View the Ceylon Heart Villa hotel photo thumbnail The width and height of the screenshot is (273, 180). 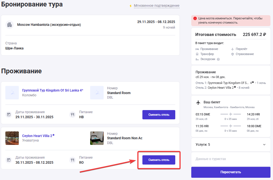point(12,138)
